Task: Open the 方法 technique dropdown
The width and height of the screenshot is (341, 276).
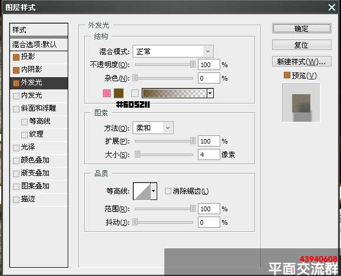Action: (x=153, y=128)
